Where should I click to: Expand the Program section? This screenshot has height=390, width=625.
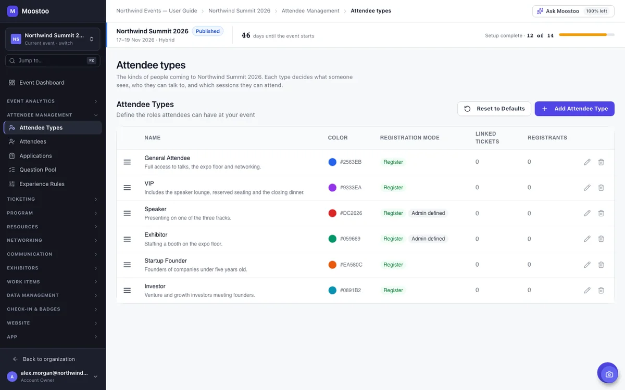pos(53,213)
